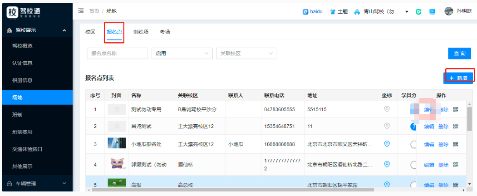Switch to the 校区 tab
This screenshot has width=477, height=196.
click(x=90, y=32)
